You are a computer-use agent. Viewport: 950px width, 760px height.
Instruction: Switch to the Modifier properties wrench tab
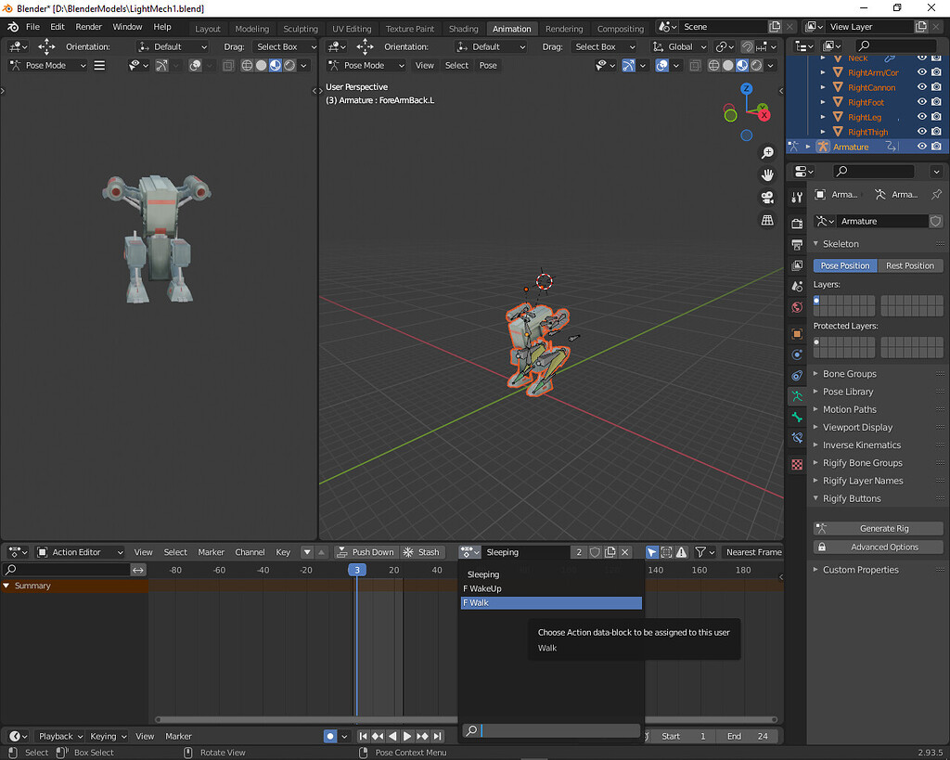tap(796, 196)
